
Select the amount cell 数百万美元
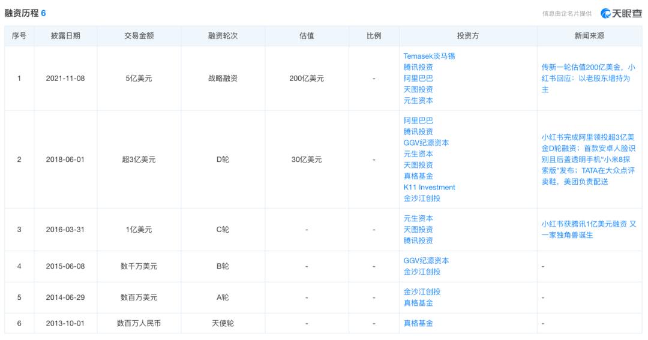pyautogui.click(x=139, y=297)
